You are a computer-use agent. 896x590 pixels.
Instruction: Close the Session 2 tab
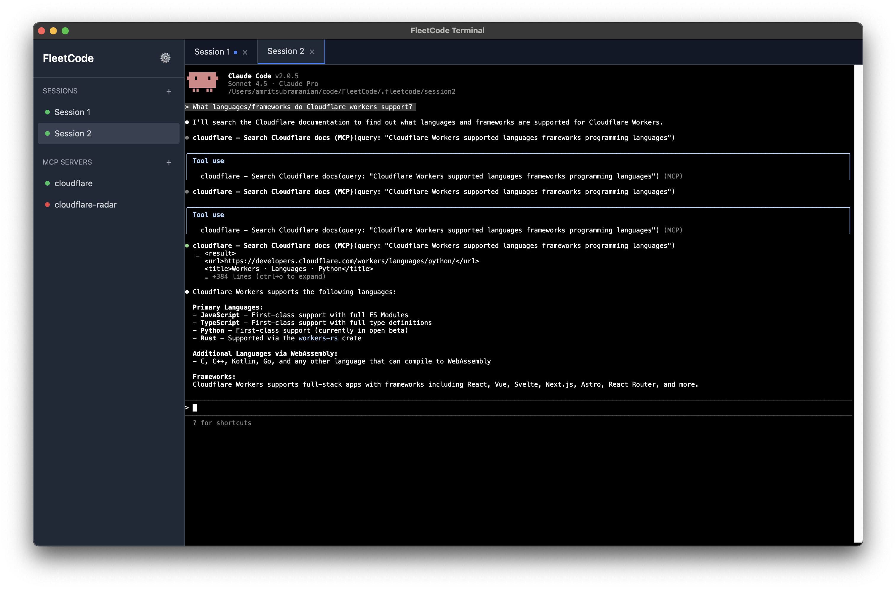pyautogui.click(x=312, y=52)
